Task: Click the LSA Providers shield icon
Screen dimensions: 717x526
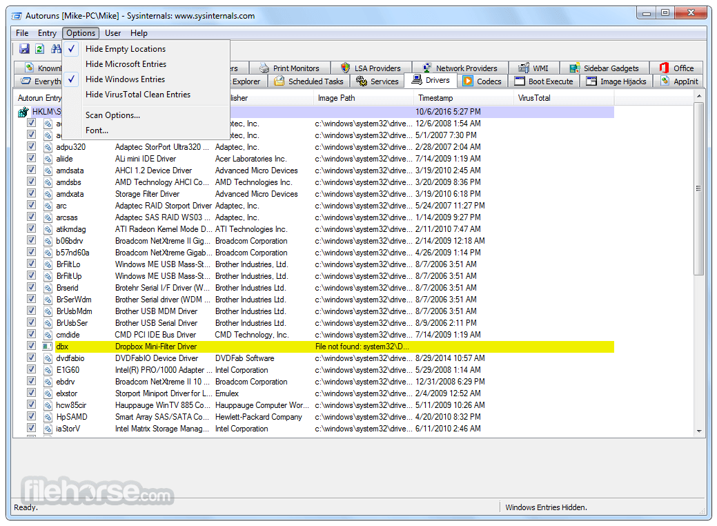Action: pyautogui.click(x=346, y=68)
